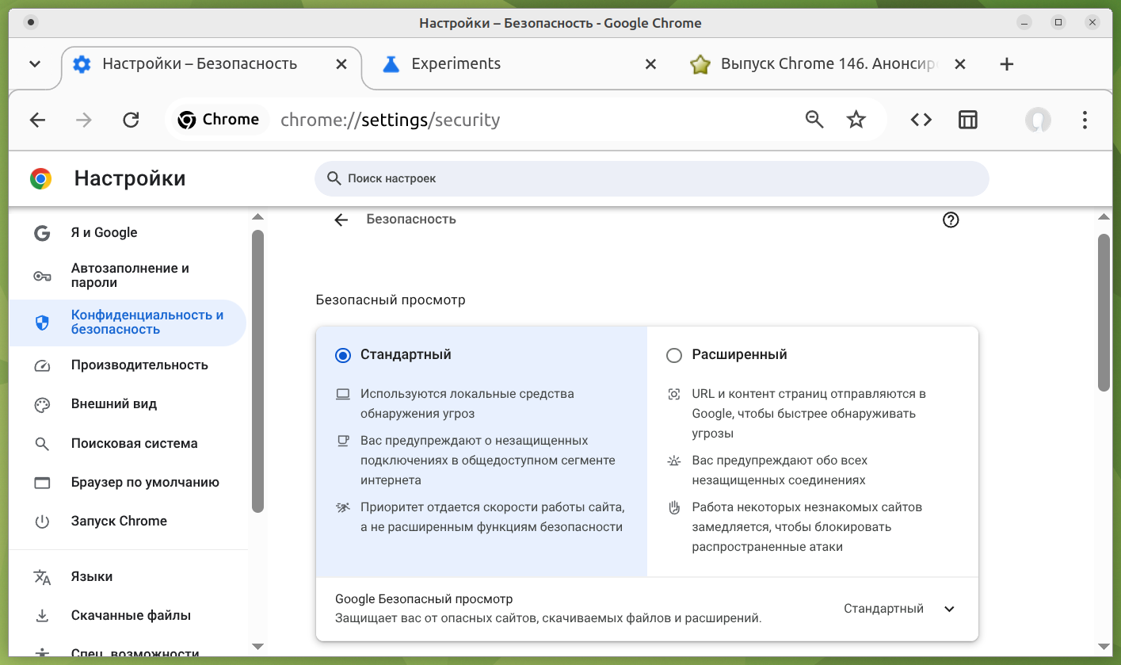
Task: Open Внешний вид settings section
Action: [114, 404]
